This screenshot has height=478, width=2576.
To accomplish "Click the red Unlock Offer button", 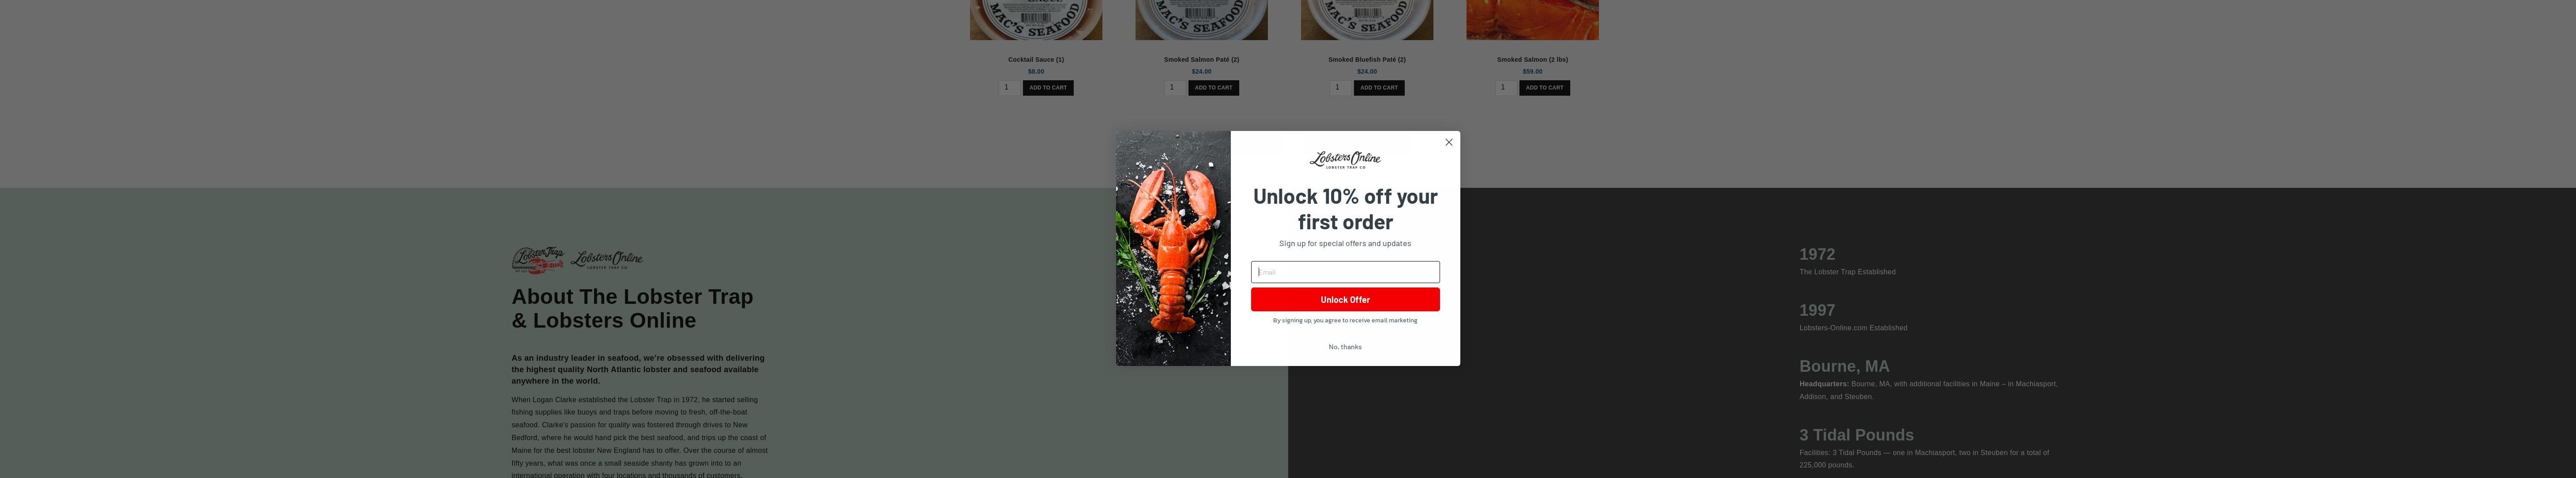I will (1345, 300).
